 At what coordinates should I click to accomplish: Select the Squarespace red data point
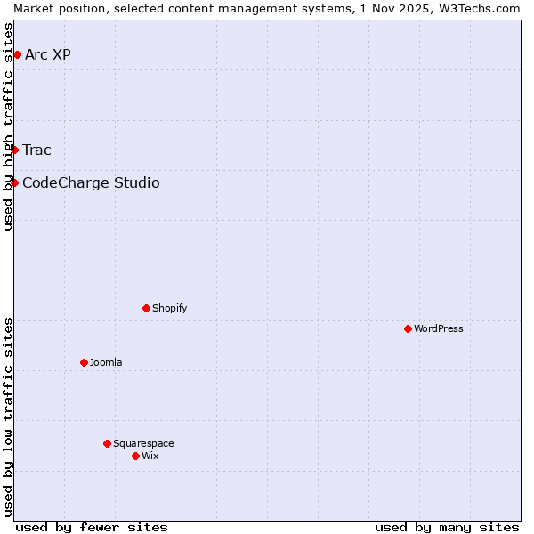click(x=107, y=443)
